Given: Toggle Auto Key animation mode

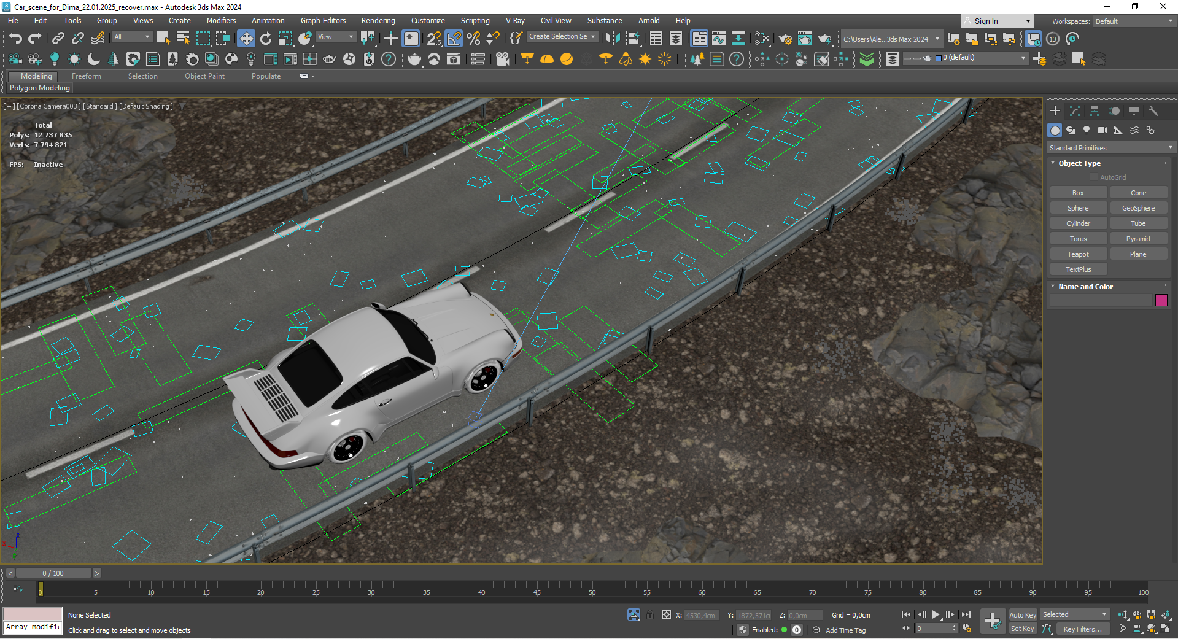Looking at the screenshot, I should coord(1022,615).
